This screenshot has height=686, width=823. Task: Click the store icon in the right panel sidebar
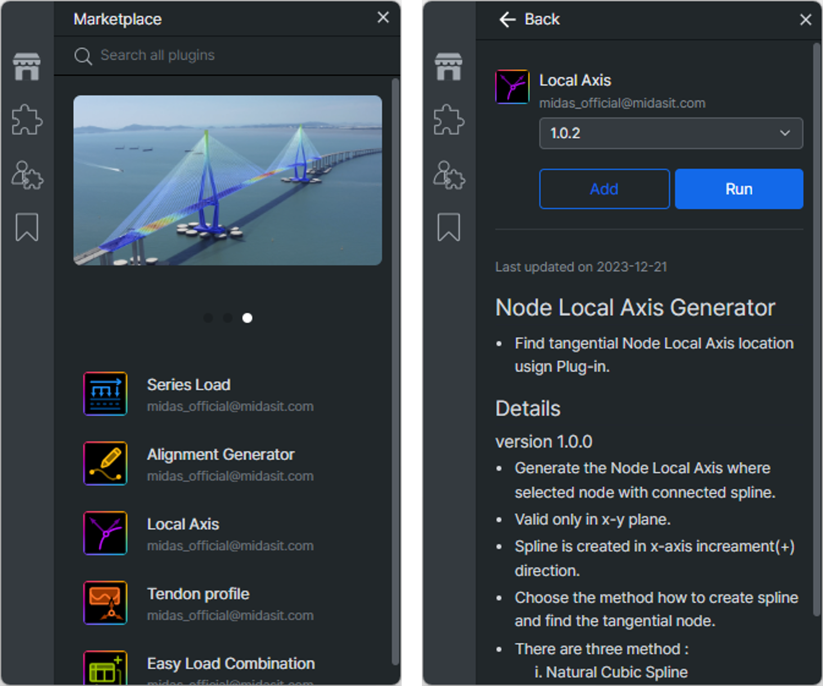click(x=448, y=66)
